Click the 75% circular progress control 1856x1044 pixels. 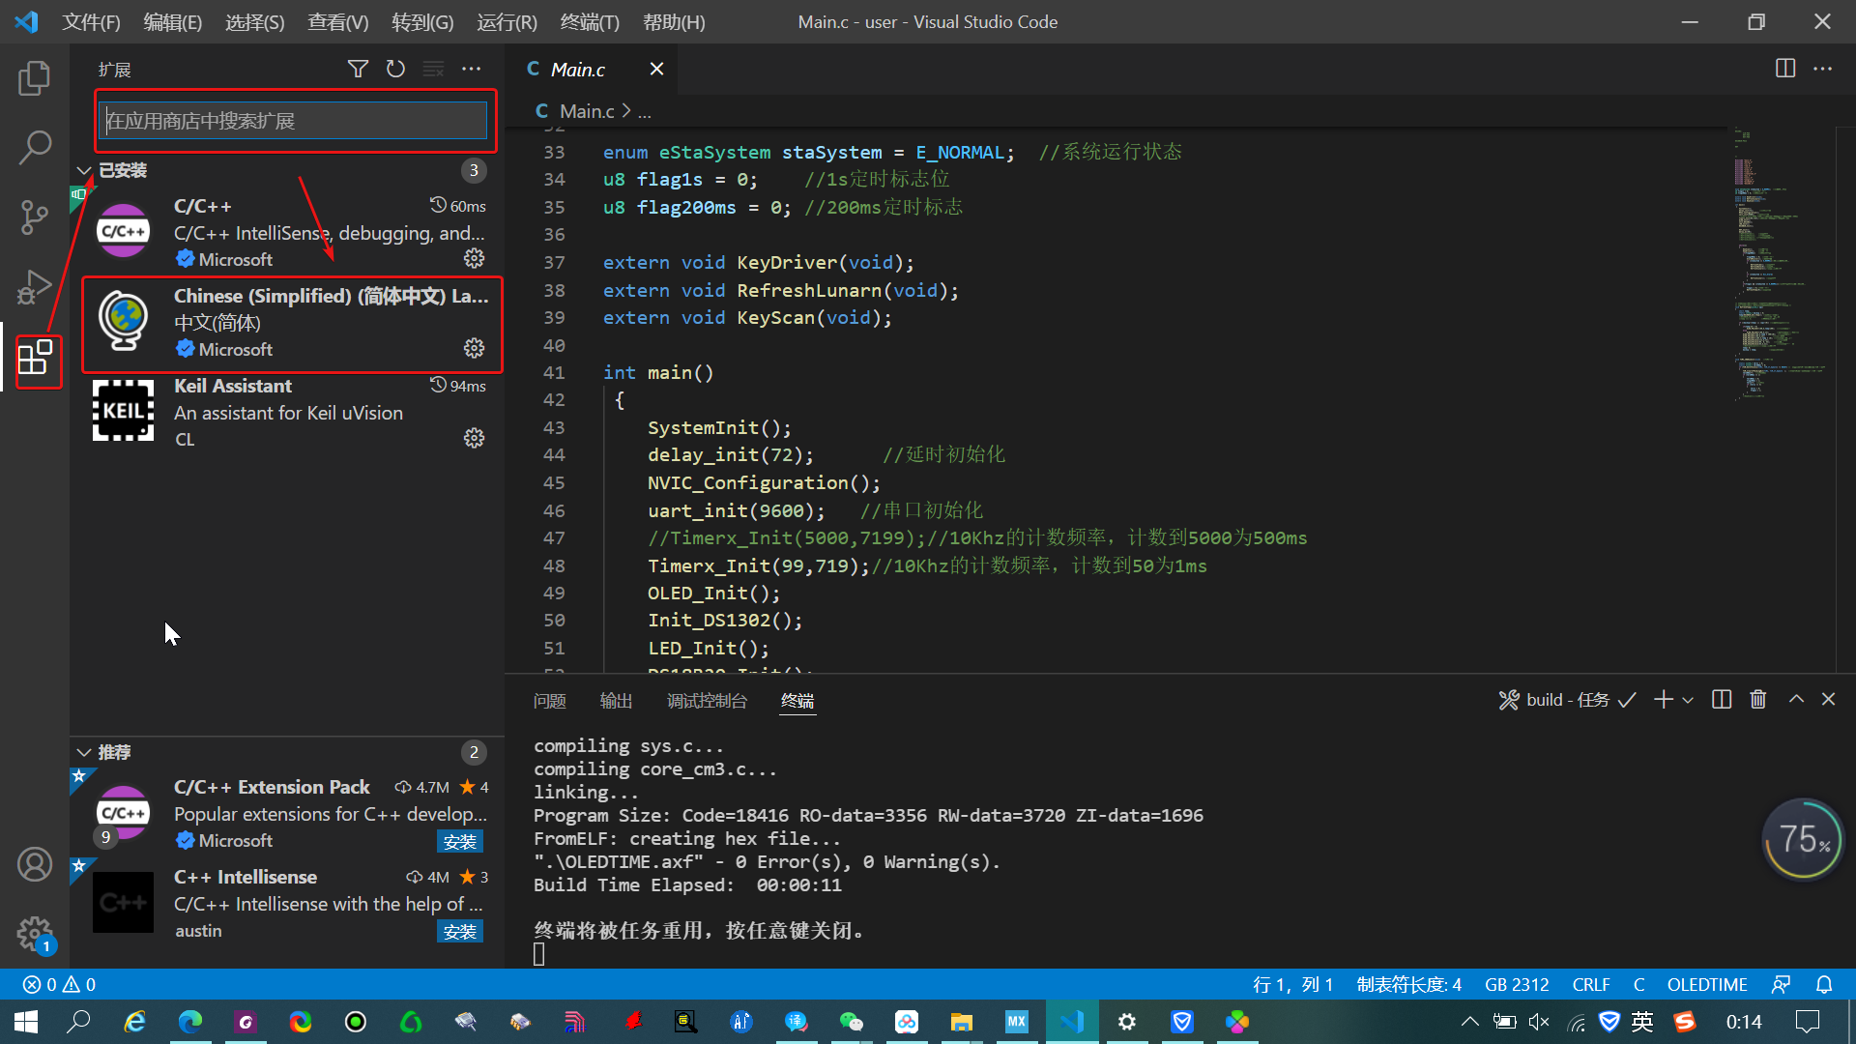[x=1803, y=839]
